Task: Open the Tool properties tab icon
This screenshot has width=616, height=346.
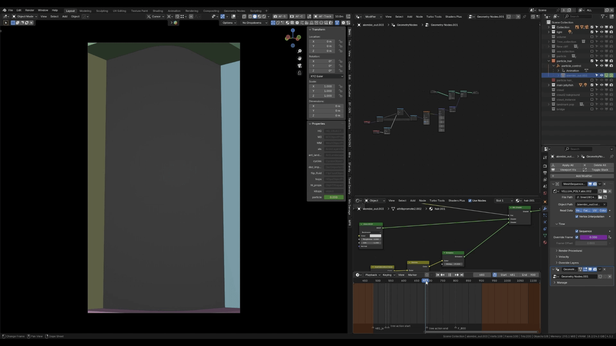Action: tap(545, 158)
